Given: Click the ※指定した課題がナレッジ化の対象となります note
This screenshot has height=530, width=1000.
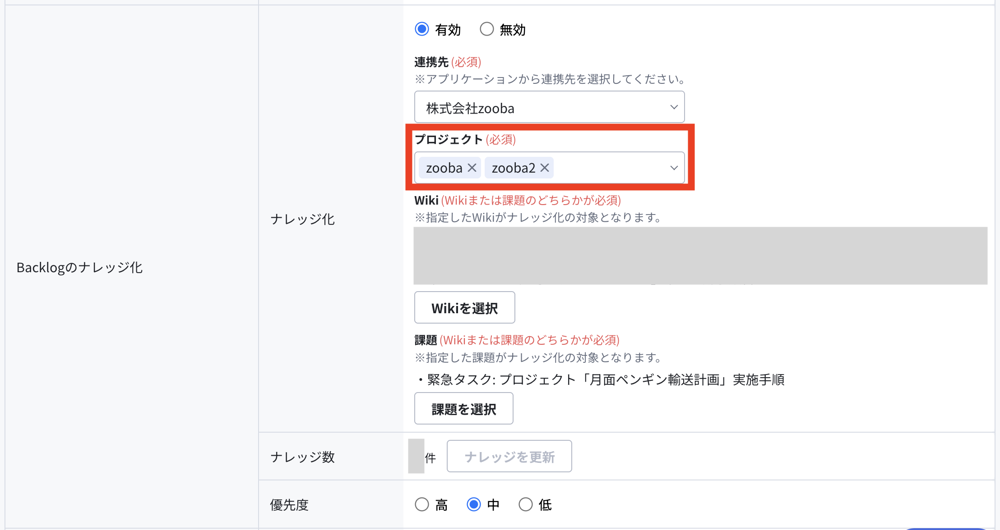Looking at the screenshot, I should pos(538,357).
